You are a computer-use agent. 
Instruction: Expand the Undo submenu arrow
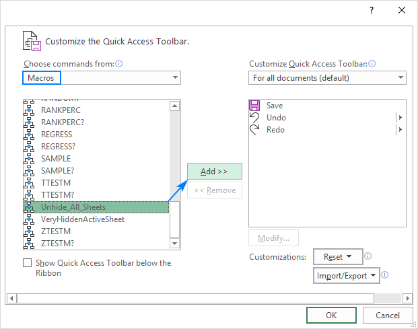click(x=400, y=118)
